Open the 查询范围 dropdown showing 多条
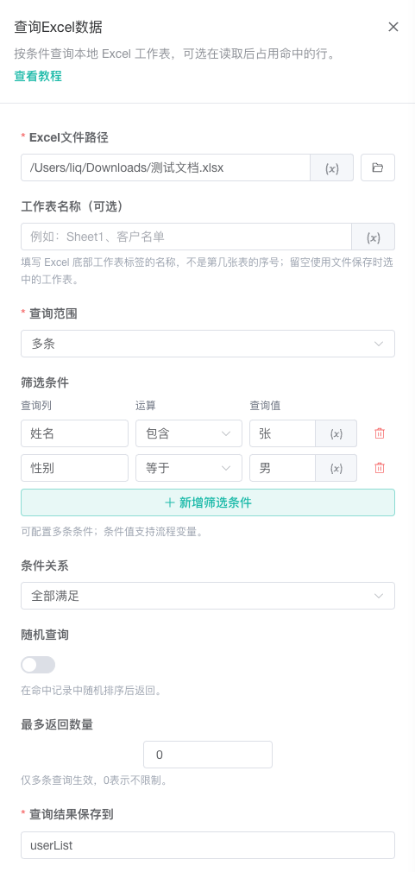The image size is (415, 872). [208, 344]
